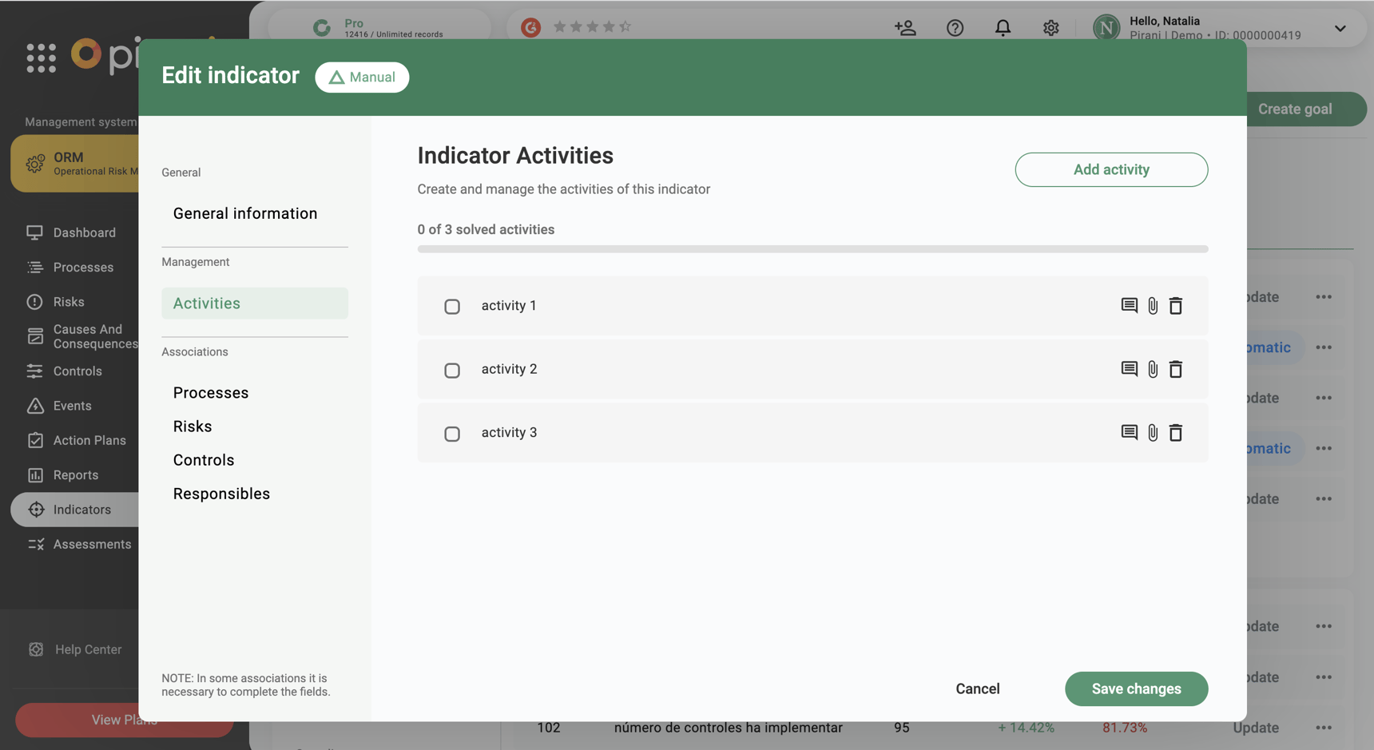Click the notifications bell icon
The height and width of the screenshot is (750, 1374).
[1003, 27]
